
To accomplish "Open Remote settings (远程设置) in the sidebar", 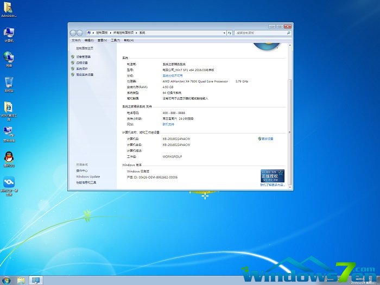I will coord(81,62).
